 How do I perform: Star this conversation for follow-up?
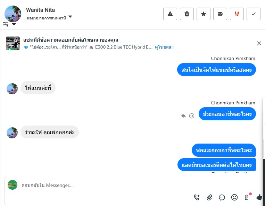click(x=204, y=14)
